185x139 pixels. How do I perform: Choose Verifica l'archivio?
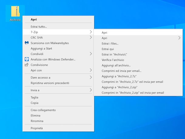[138, 60]
